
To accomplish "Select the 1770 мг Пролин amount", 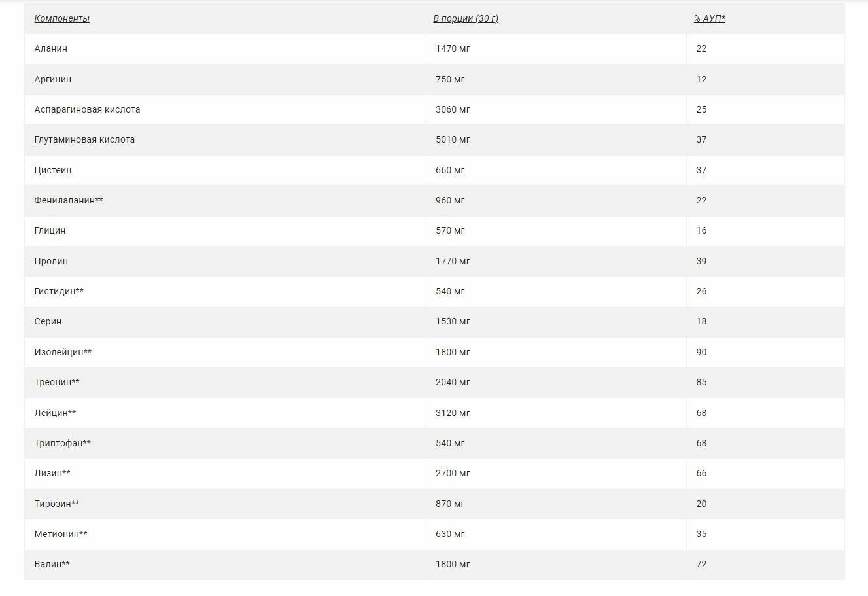I will (x=453, y=261).
